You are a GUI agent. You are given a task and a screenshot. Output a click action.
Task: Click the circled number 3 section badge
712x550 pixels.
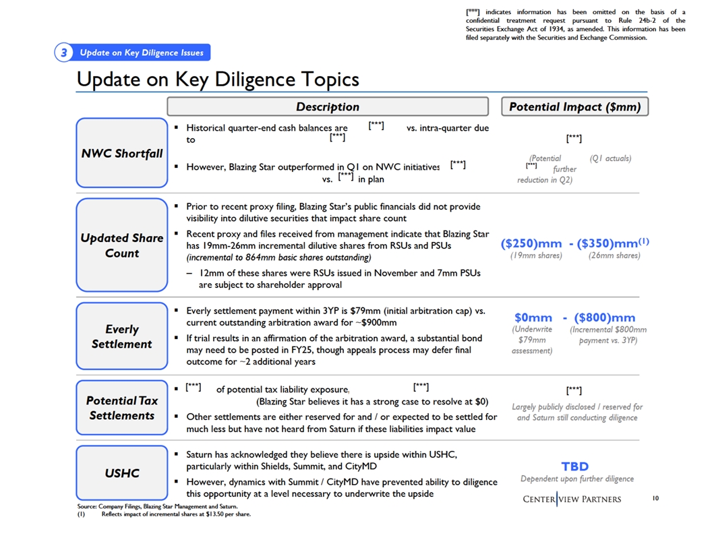point(64,53)
